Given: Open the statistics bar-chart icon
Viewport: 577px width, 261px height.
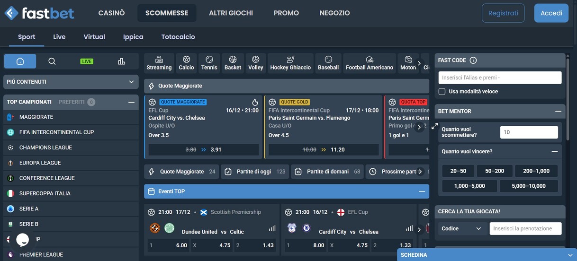Looking at the screenshot, I should (x=121, y=61).
